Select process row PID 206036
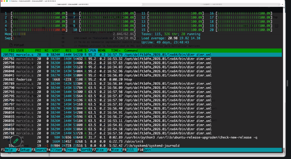The height and width of the screenshot is (159, 291). (142, 121)
